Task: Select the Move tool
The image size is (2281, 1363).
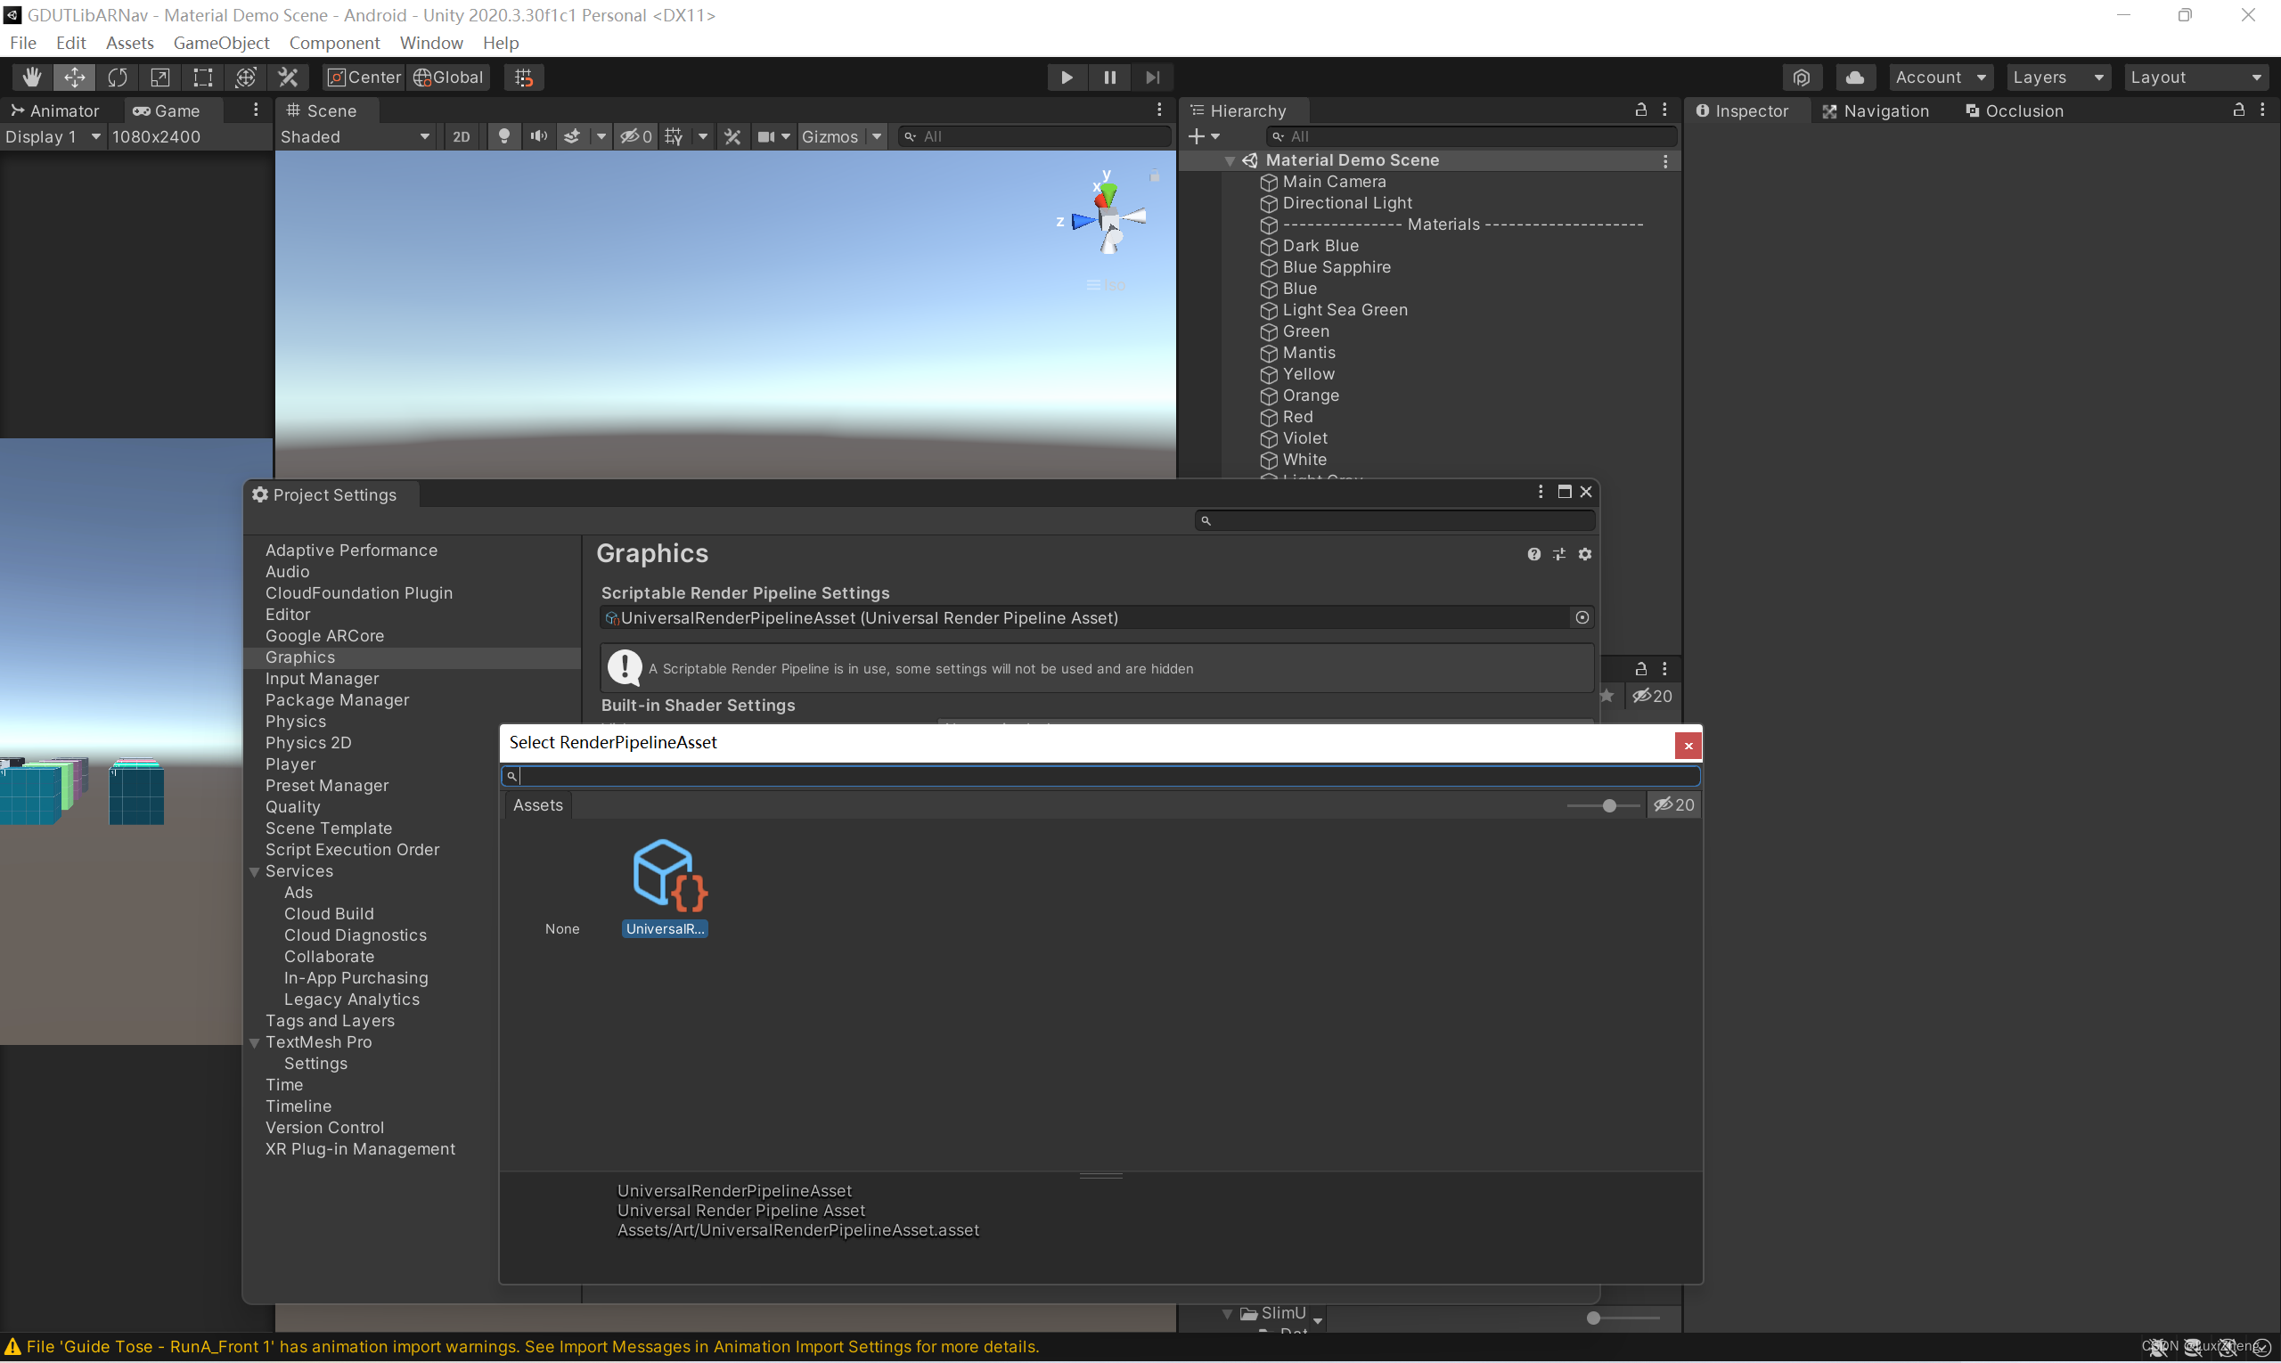Action: (x=75, y=78)
